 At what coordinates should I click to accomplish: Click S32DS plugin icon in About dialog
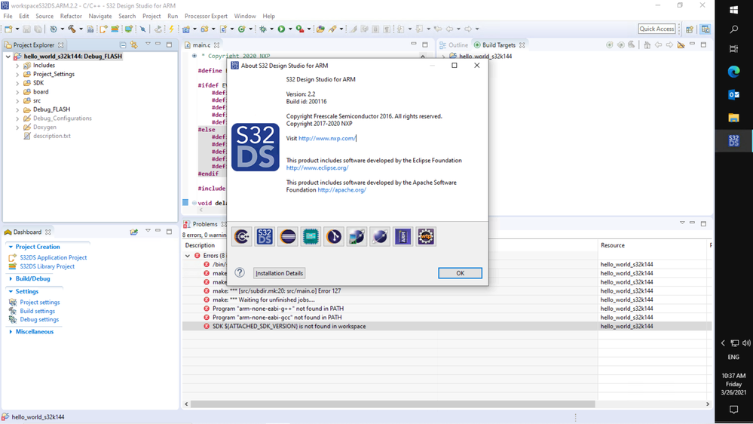coord(265,236)
